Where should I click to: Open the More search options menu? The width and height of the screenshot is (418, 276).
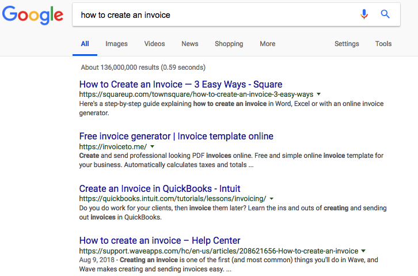click(x=268, y=44)
